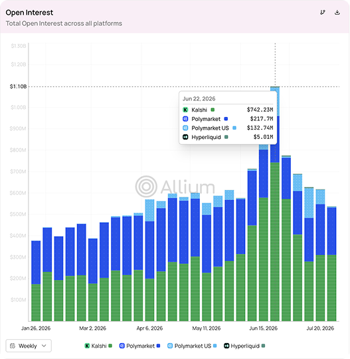
Task: Click the Jun 22, 2026 tooltip date
Action: [x=199, y=98]
